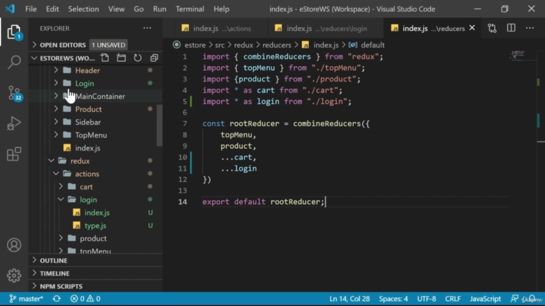The height and width of the screenshot is (306, 545).
Task: Open Selection menu
Action: point(83,9)
